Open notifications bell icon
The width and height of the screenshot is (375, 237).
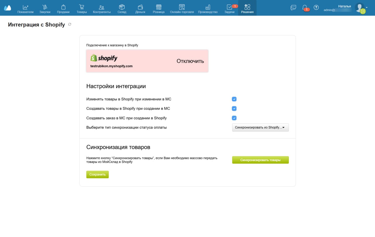coord(305,8)
